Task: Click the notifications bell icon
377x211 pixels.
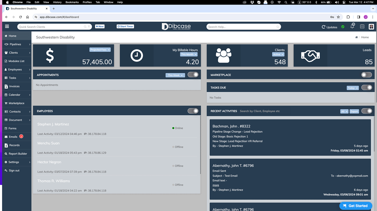Action: point(352,26)
